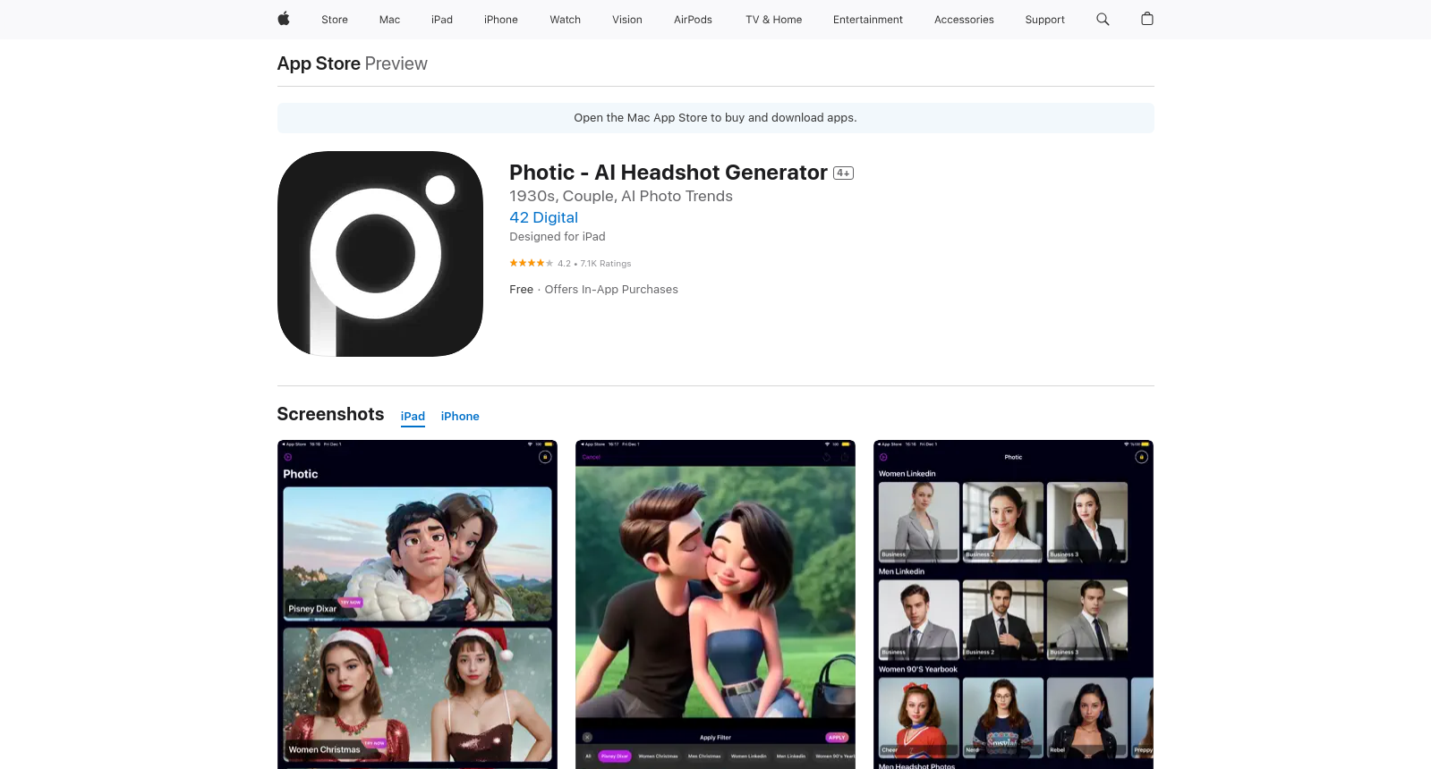The image size is (1431, 769).
Task: Open the Watch menu
Action: coord(566,20)
